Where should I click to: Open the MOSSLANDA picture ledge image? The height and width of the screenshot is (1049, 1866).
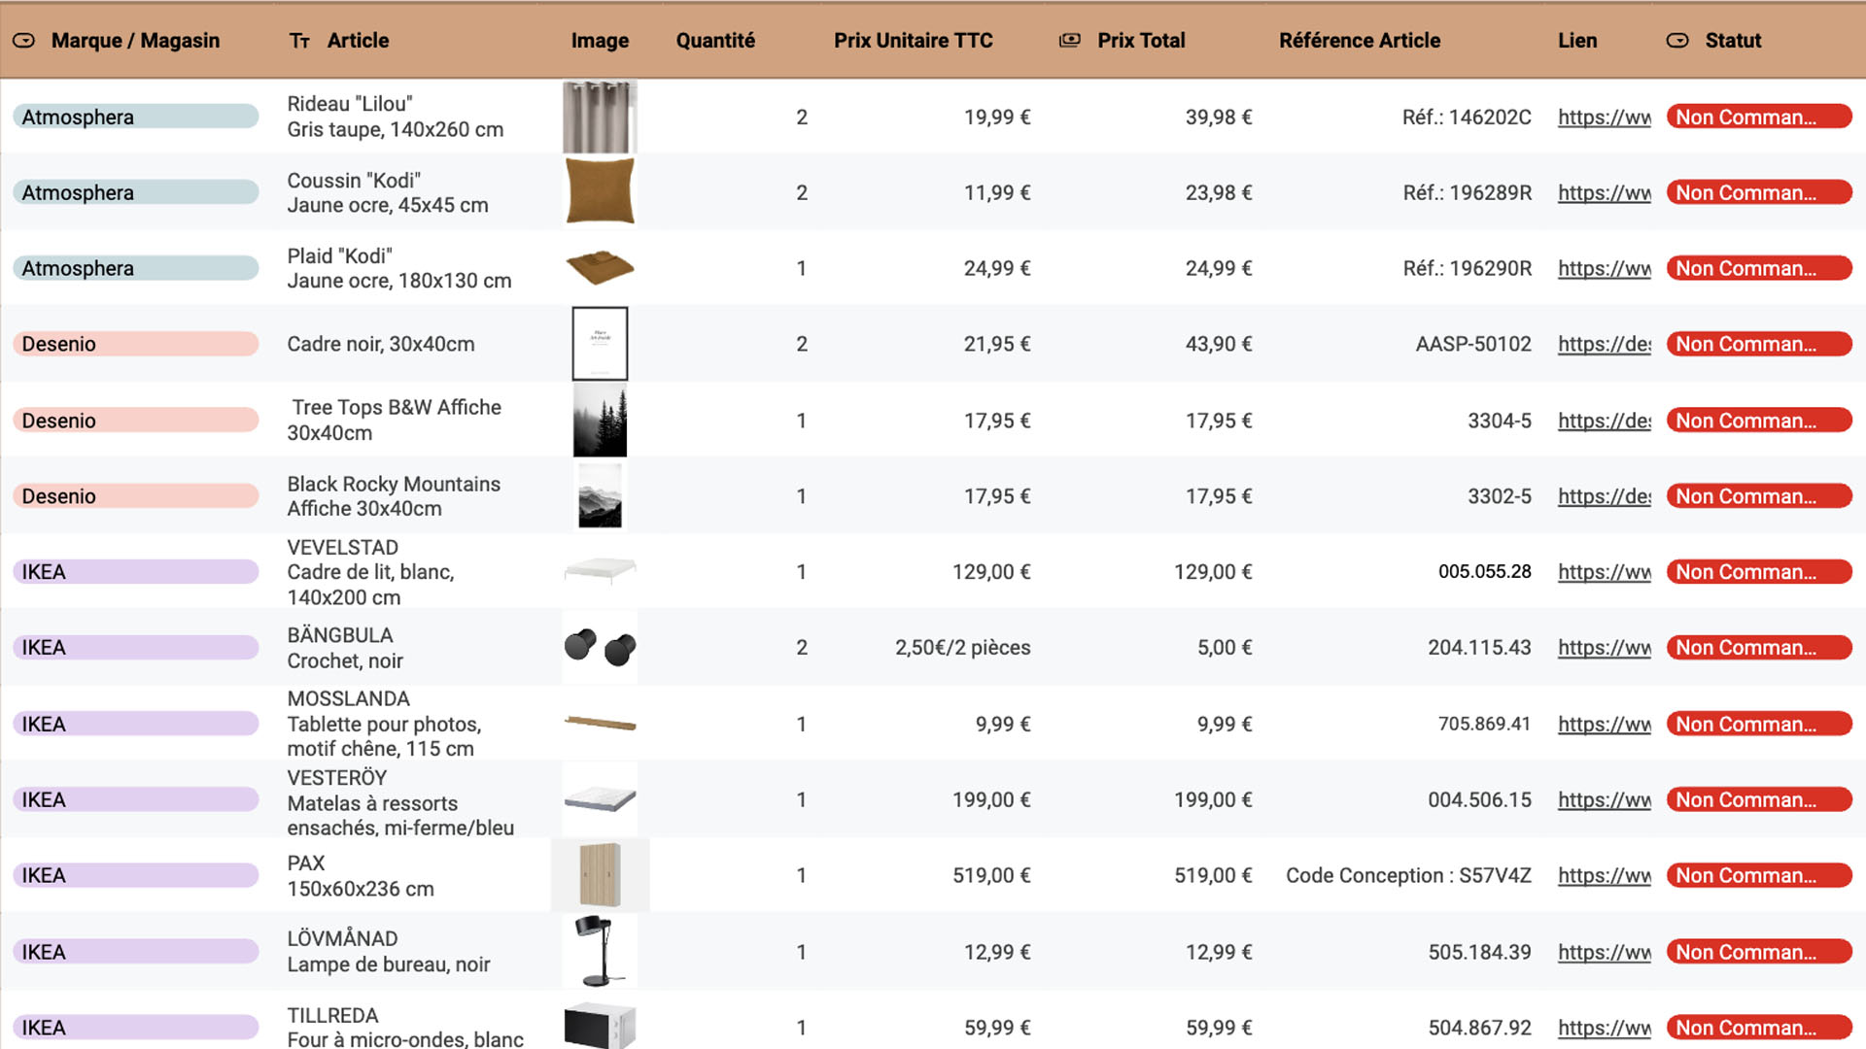(600, 724)
